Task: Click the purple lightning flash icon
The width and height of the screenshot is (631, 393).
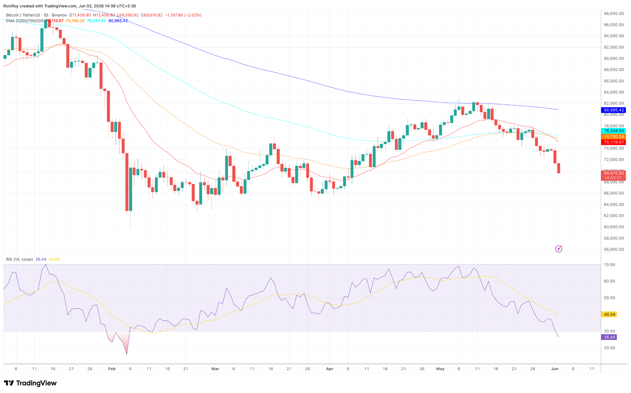Action: pyautogui.click(x=559, y=249)
